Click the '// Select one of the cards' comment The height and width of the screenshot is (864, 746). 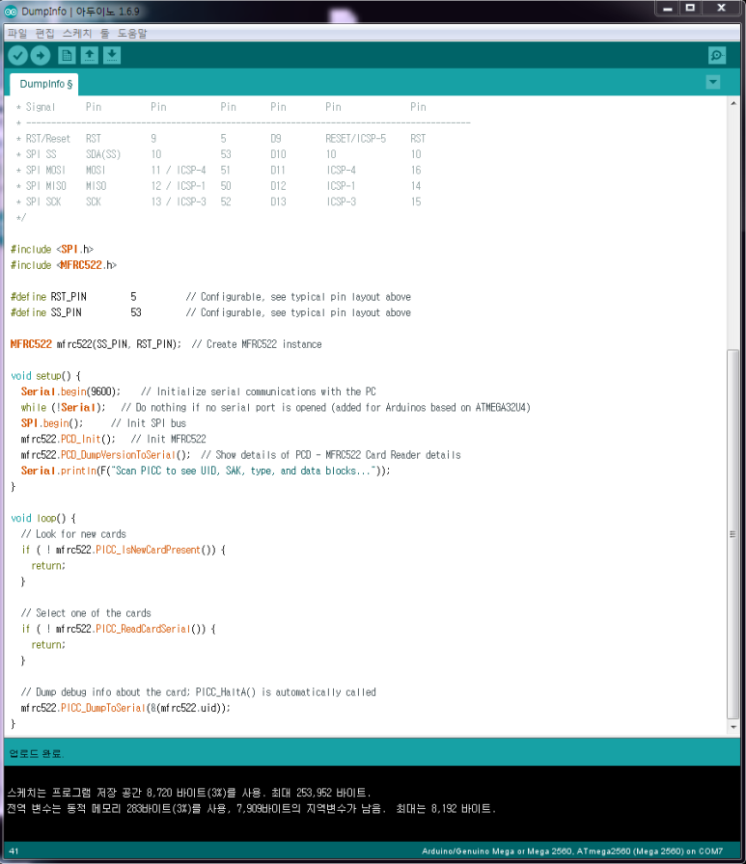click(86, 612)
